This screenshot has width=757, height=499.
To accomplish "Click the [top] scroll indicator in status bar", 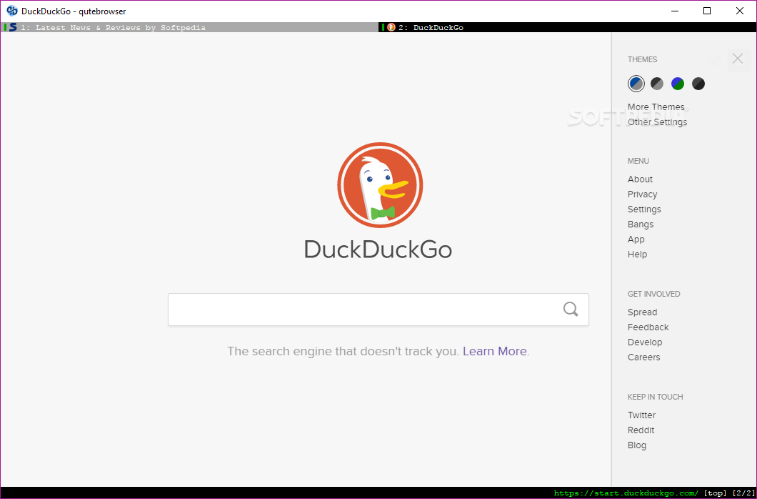I will tap(716, 493).
